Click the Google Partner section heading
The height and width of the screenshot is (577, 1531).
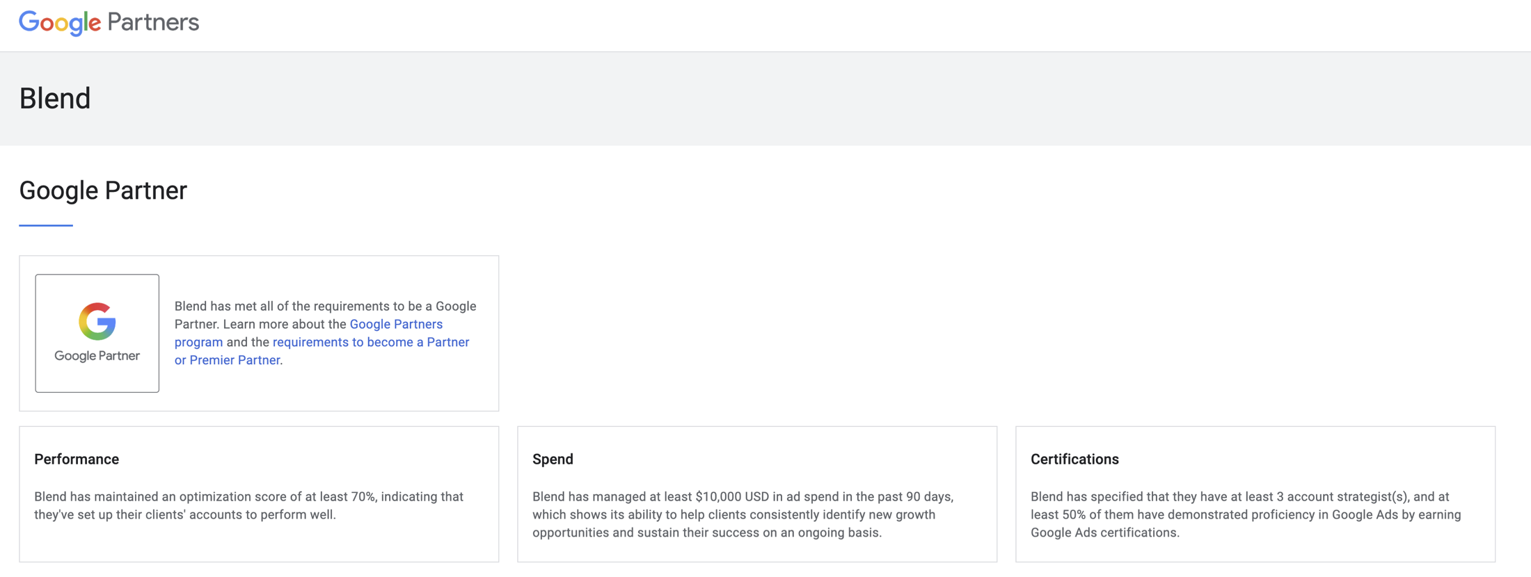click(103, 190)
